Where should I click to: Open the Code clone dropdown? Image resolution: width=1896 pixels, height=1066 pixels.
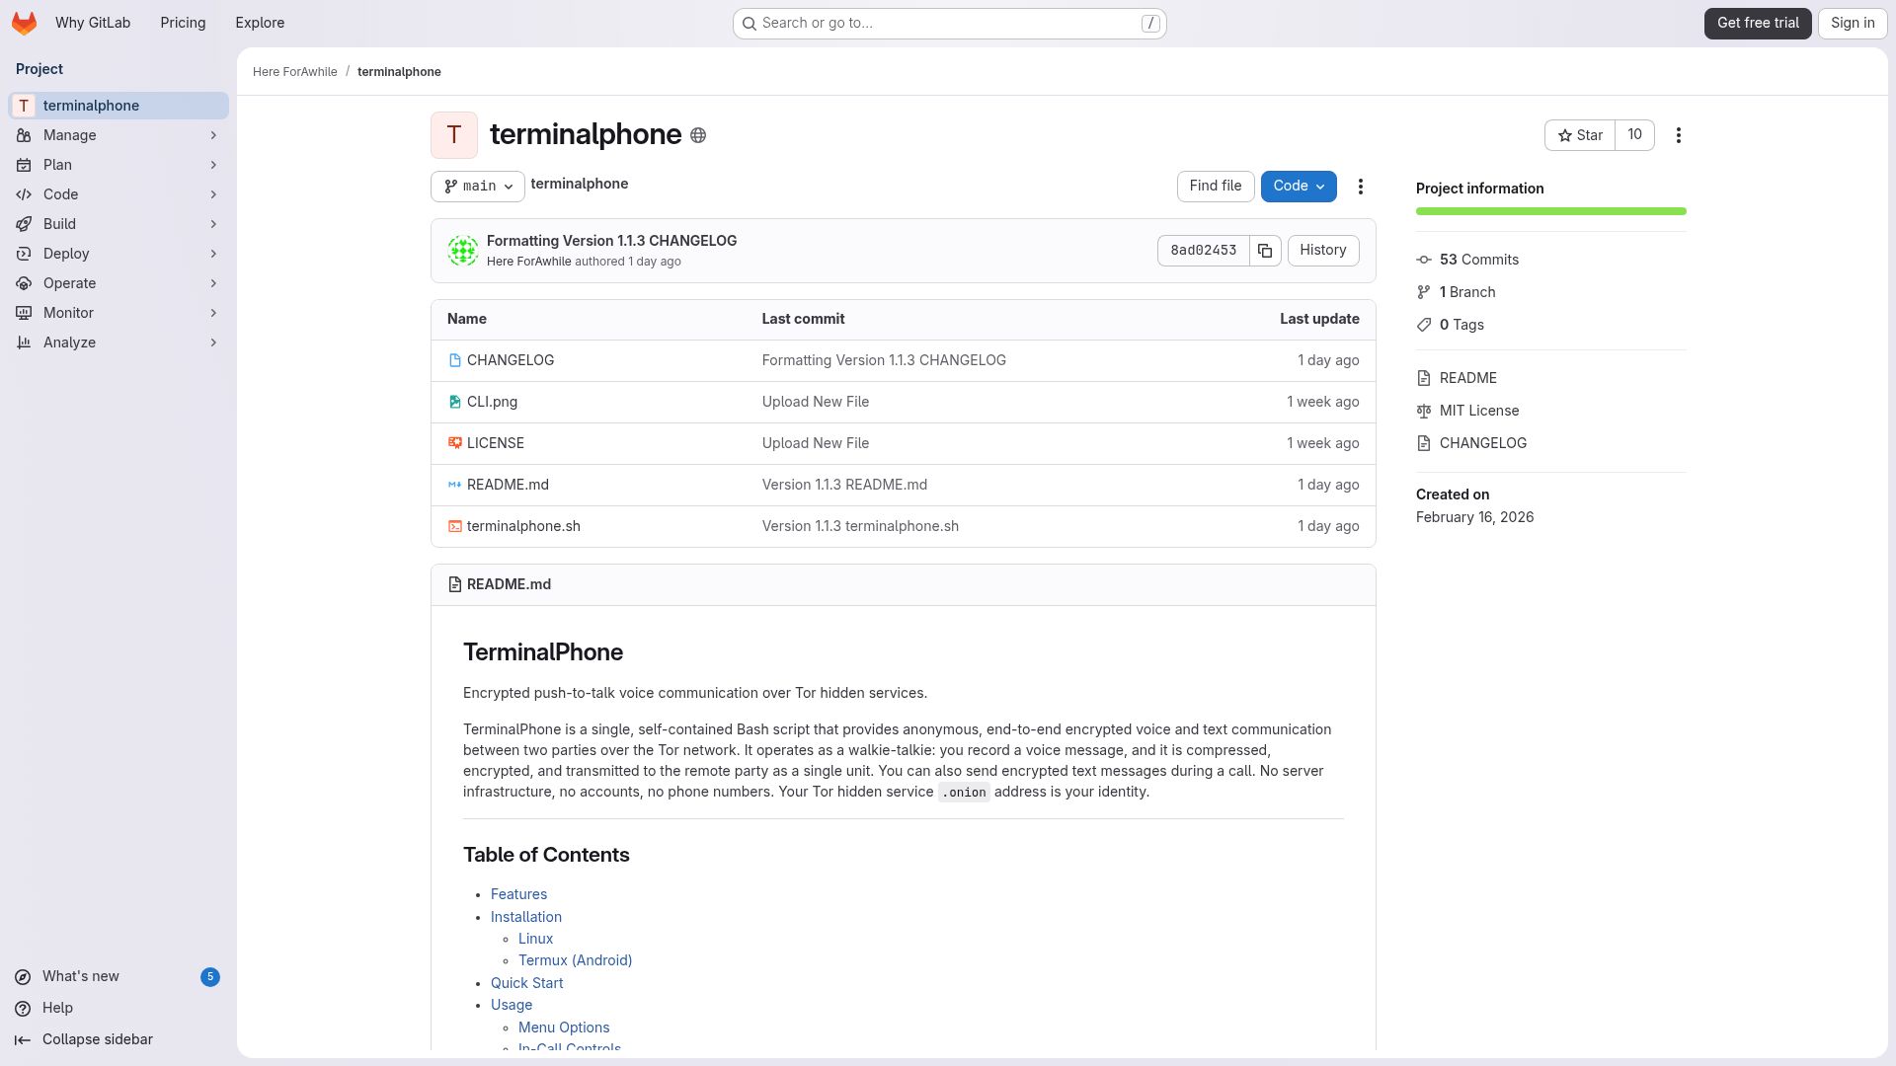point(1299,187)
